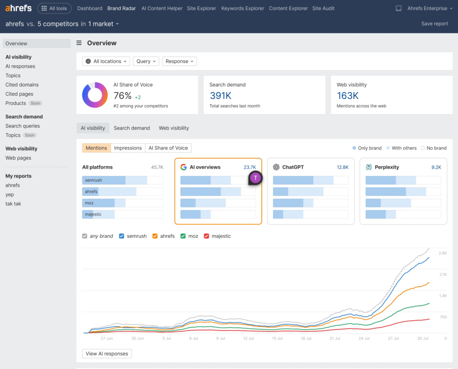The width and height of the screenshot is (458, 369).
Task: Go to Keywords Explorer
Action: [x=243, y=8]
